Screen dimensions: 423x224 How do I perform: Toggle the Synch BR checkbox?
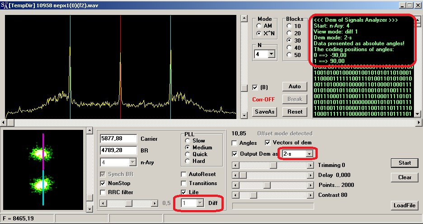(x=103, y=174)
